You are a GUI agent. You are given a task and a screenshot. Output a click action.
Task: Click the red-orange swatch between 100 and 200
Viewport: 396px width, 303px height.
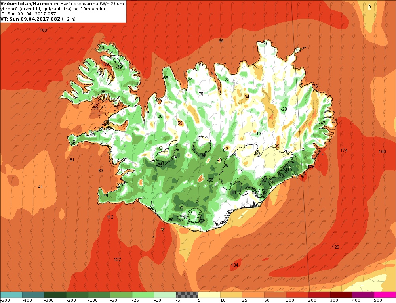[297, 295]
